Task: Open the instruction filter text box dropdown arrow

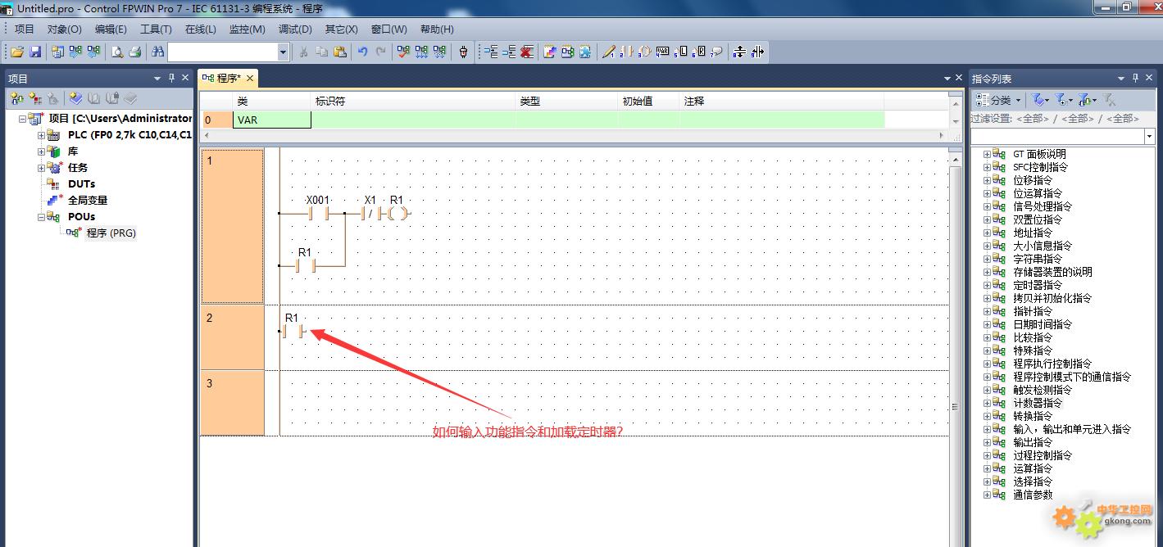Action: click(1150, 136)
